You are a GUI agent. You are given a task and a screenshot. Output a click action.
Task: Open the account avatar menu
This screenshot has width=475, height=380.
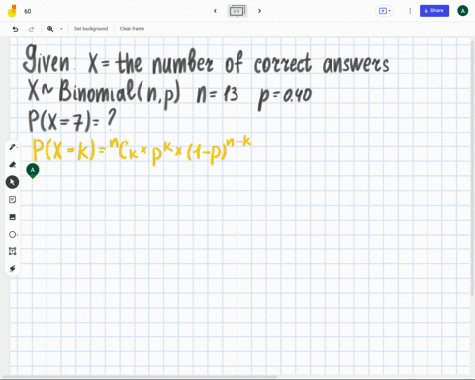(463, 11)
